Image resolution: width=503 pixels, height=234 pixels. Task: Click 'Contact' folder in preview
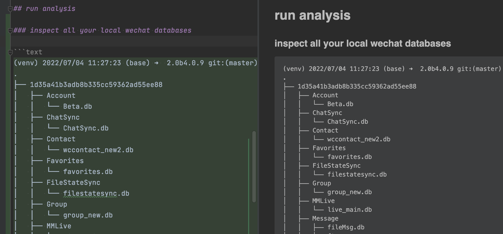[325, 130]
